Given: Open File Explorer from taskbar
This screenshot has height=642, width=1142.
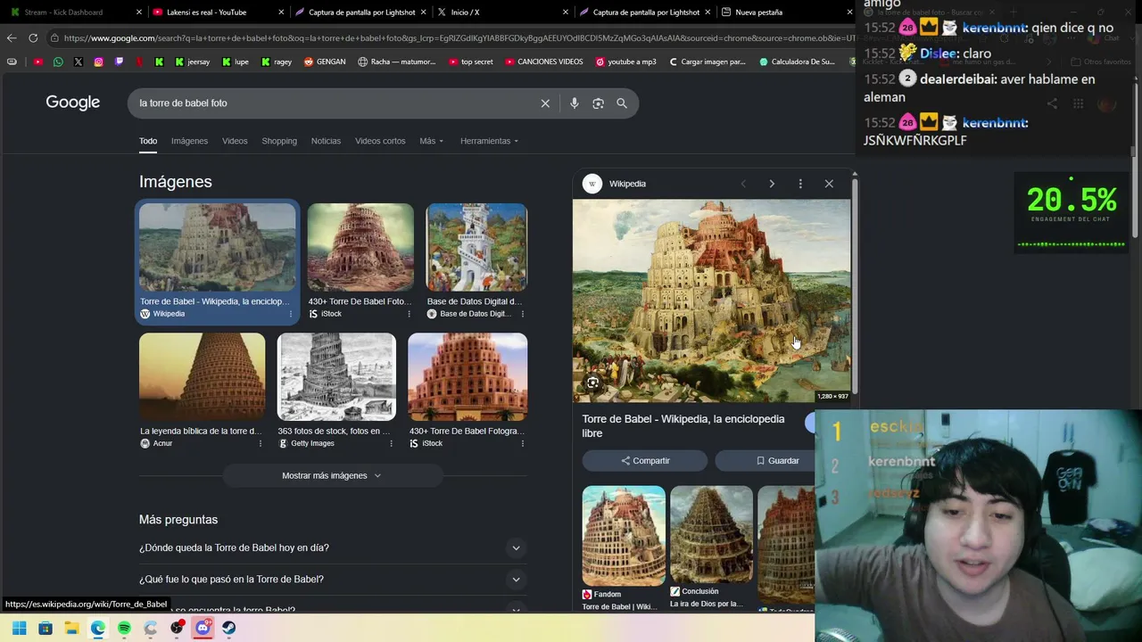Looking at the screenshot, I should 71,628.
